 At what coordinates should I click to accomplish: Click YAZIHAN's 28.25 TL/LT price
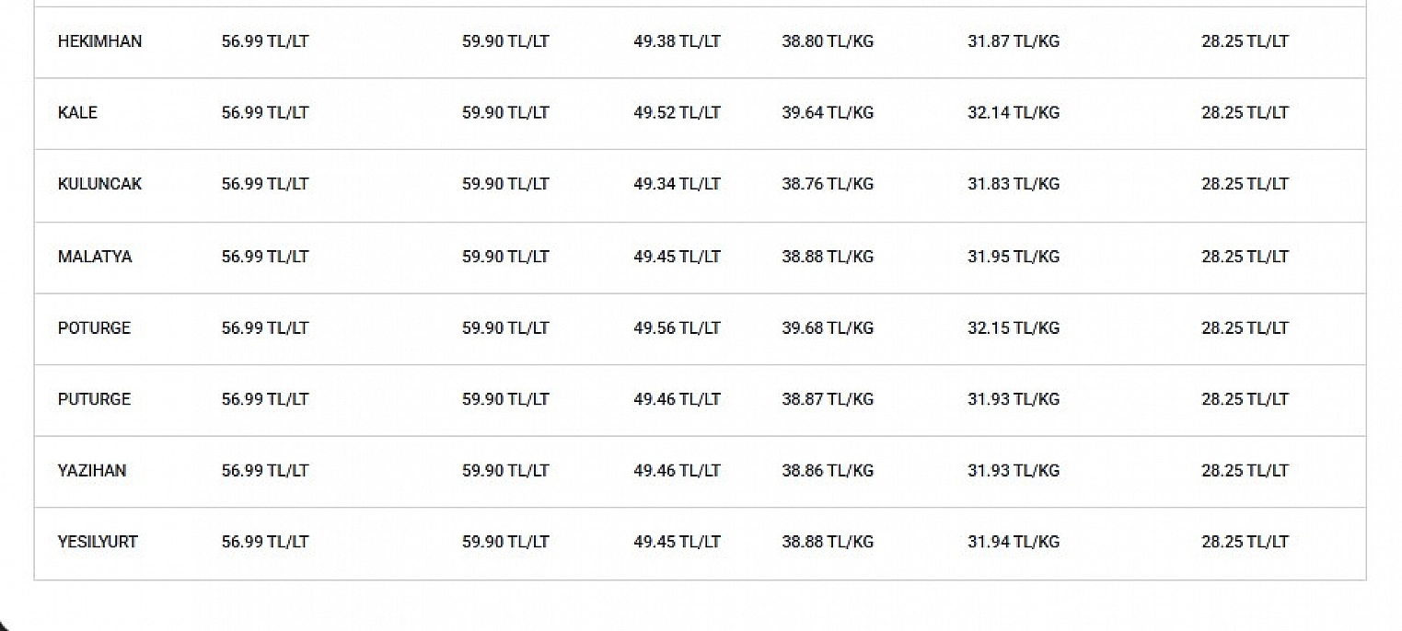tap(1245, 471)
